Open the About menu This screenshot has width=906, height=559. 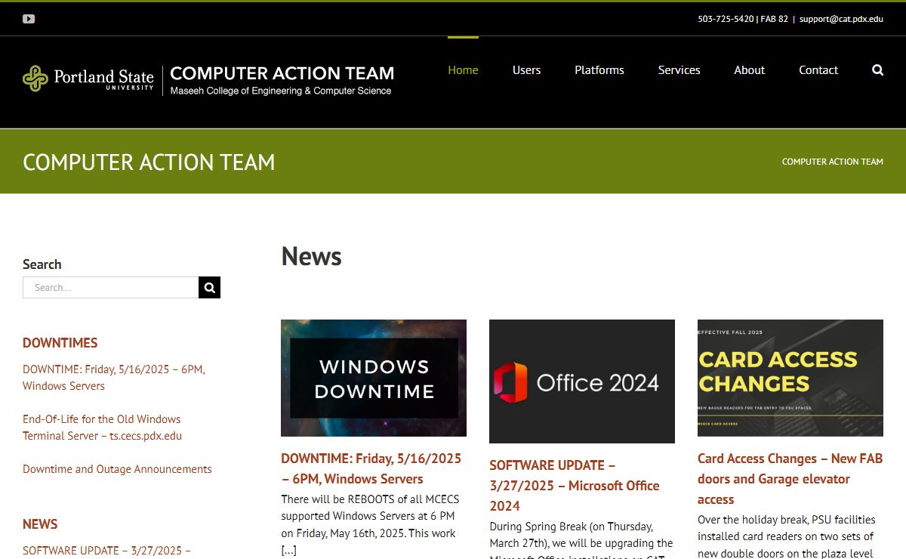[750, 70]
